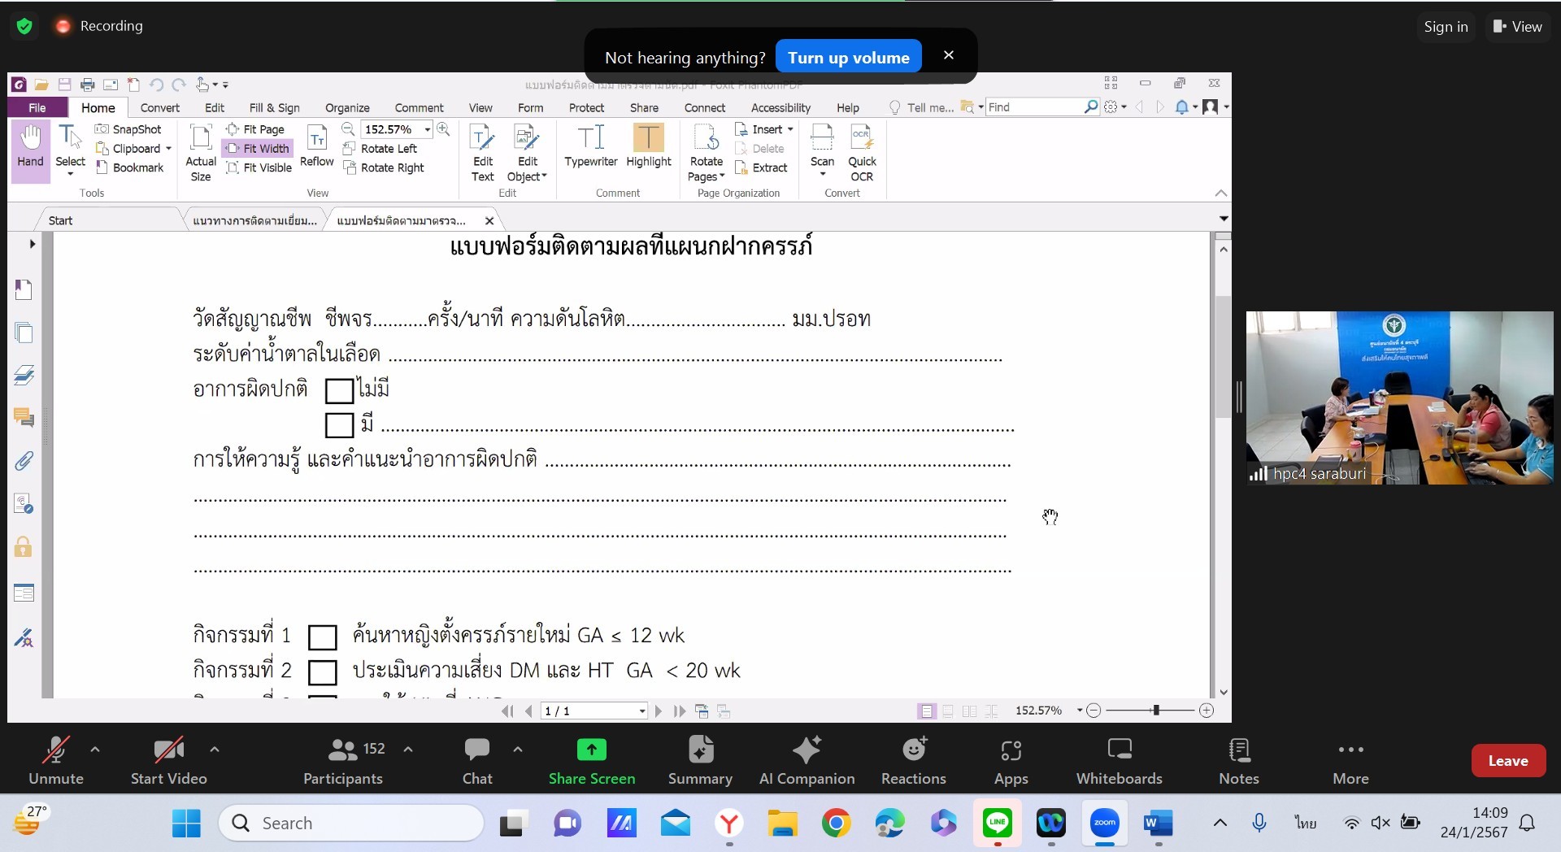
Task: Expand the Insert pages dropdown
Action: coord(790,129)
